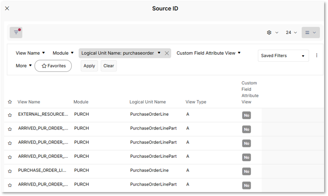Open the page size 24 dropdown
Screen dimensions: 328x196
[x=292, y=33]
